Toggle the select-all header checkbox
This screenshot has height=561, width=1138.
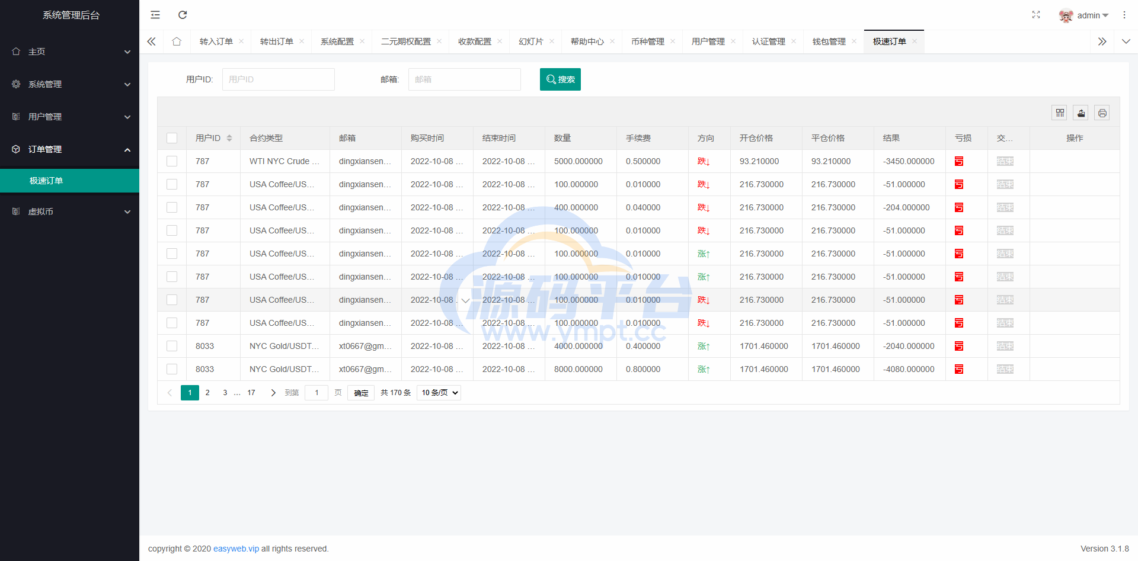[x=172, y=138]
